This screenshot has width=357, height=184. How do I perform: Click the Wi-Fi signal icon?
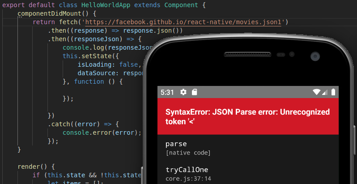[316, 92]
